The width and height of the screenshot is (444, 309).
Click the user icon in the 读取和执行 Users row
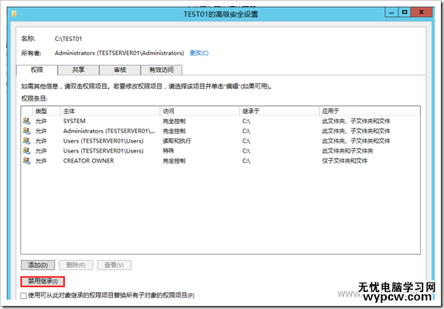tap(26, 141)
